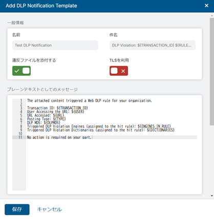Click the 違反ファイルを添付する label
Image resolution: width=214 pixels, height=219 pixels.
[34, 60]
